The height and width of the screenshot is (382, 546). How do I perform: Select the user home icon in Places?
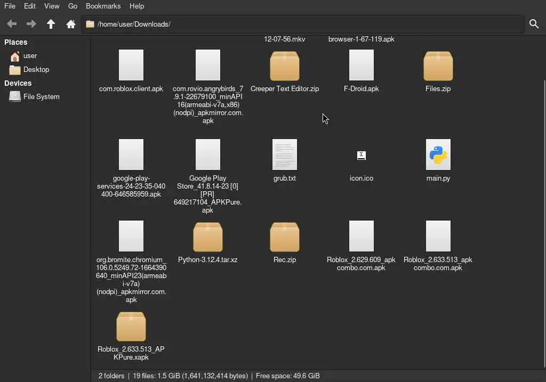click(x=14, y=56)
